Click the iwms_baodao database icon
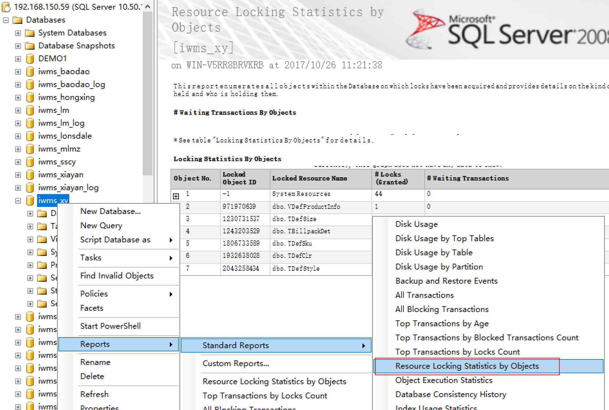This screenshot has height=410, width=609. (x=30, y=72)
